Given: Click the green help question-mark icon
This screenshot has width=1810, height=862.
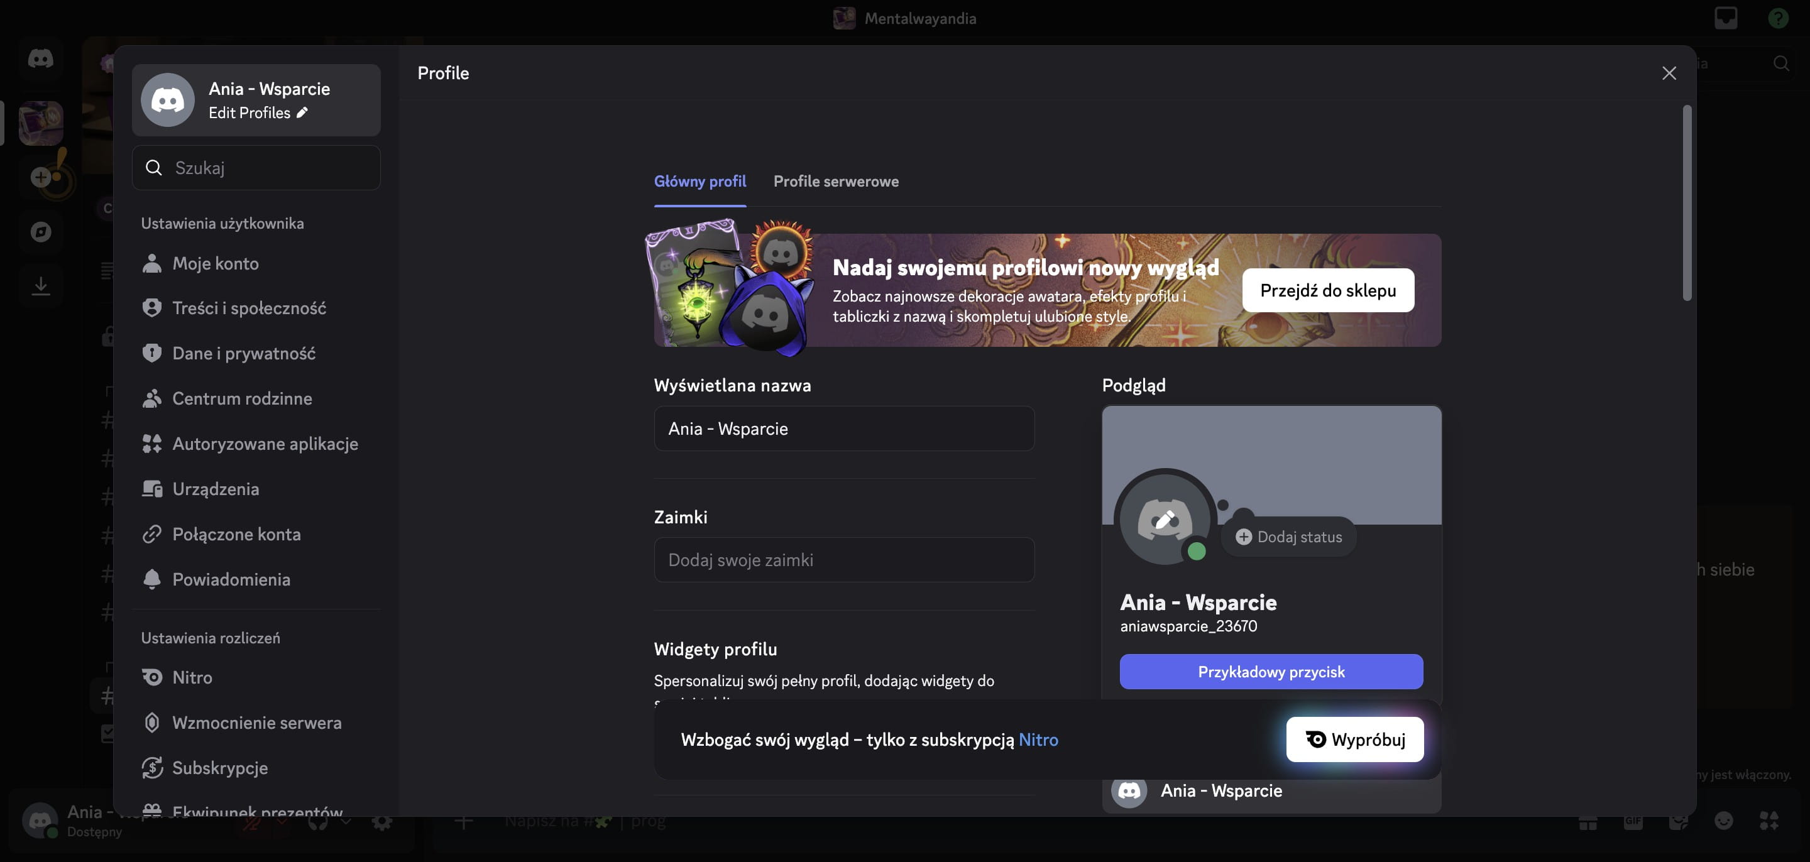Looking at the screenshot, I should pyautogui.click(x=1778, y=18).
